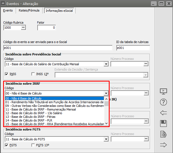This screenshot has height=153, width=173.
Task: Open Número Processo lookup in FGTS section
Action: 146,139
